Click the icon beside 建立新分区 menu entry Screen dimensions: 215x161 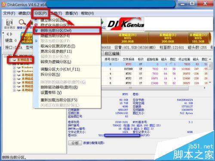click(x=36, y=20)
